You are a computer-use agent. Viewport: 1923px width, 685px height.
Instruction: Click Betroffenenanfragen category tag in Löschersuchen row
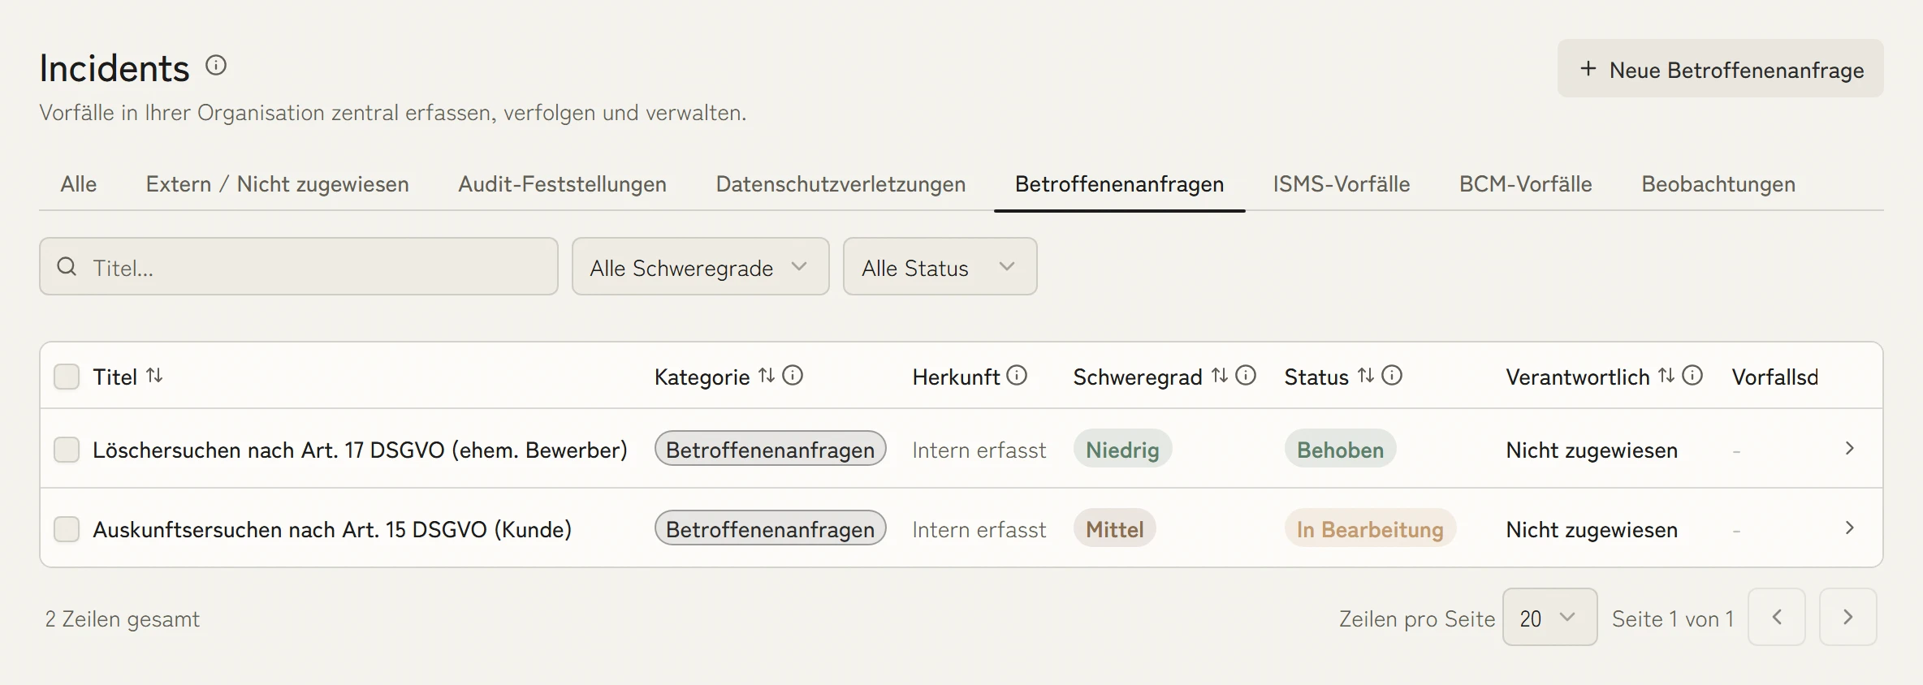771,449
